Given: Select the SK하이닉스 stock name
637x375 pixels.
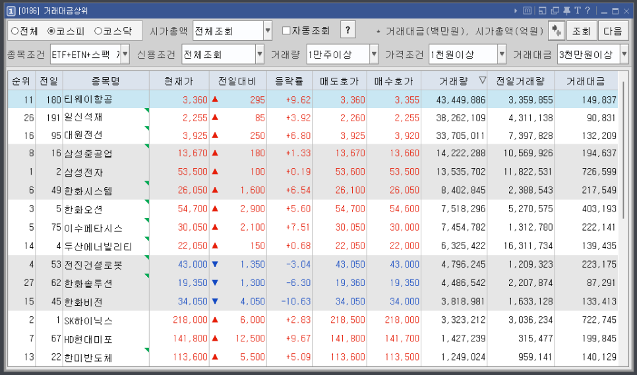Looking at the screenshot, I should coord(88,320).
